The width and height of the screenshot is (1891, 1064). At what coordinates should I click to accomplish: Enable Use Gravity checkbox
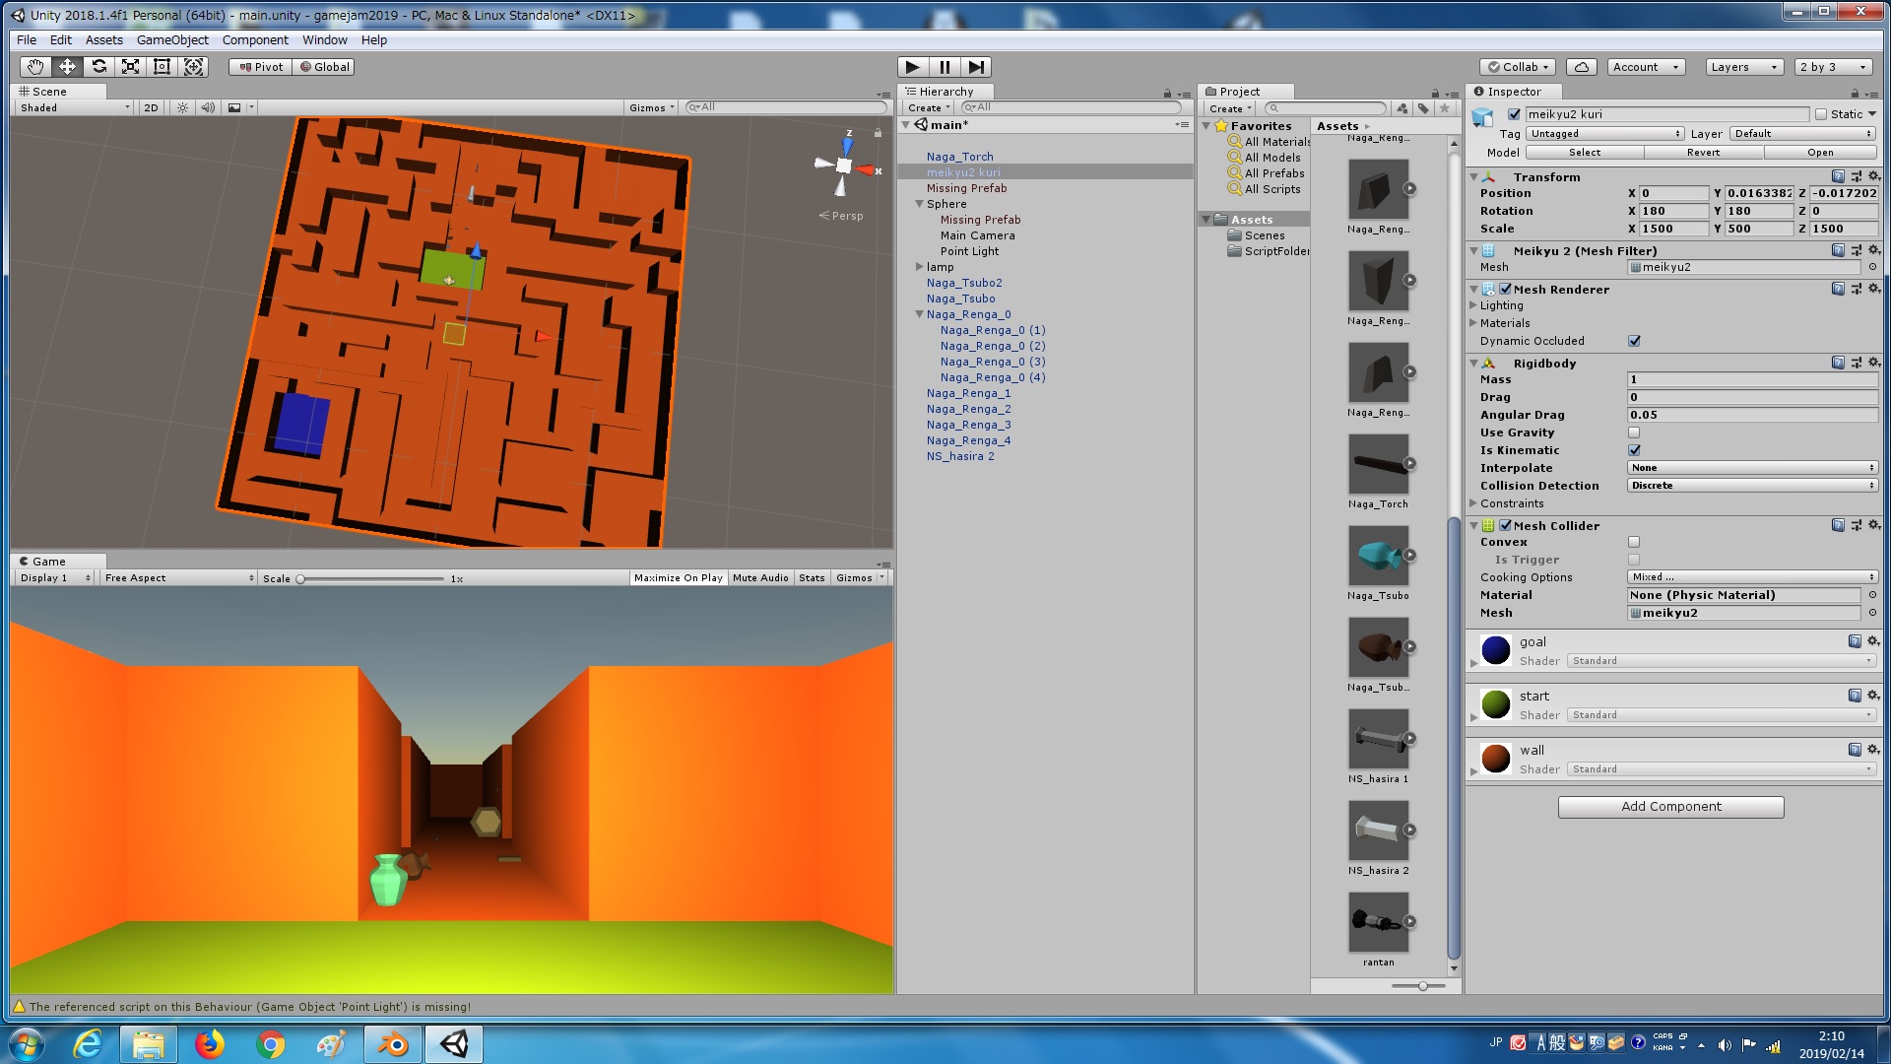(1634, 432)
